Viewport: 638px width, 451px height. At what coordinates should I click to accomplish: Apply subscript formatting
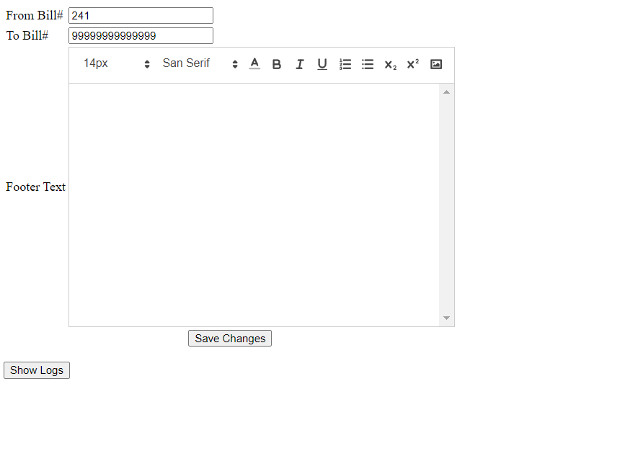tap(390, 64)
